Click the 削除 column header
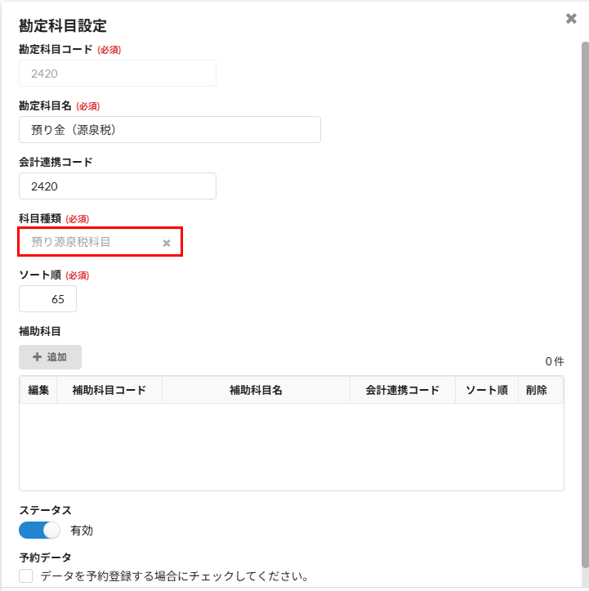Screen dimensions: 589x591 [x=537, y=390]
